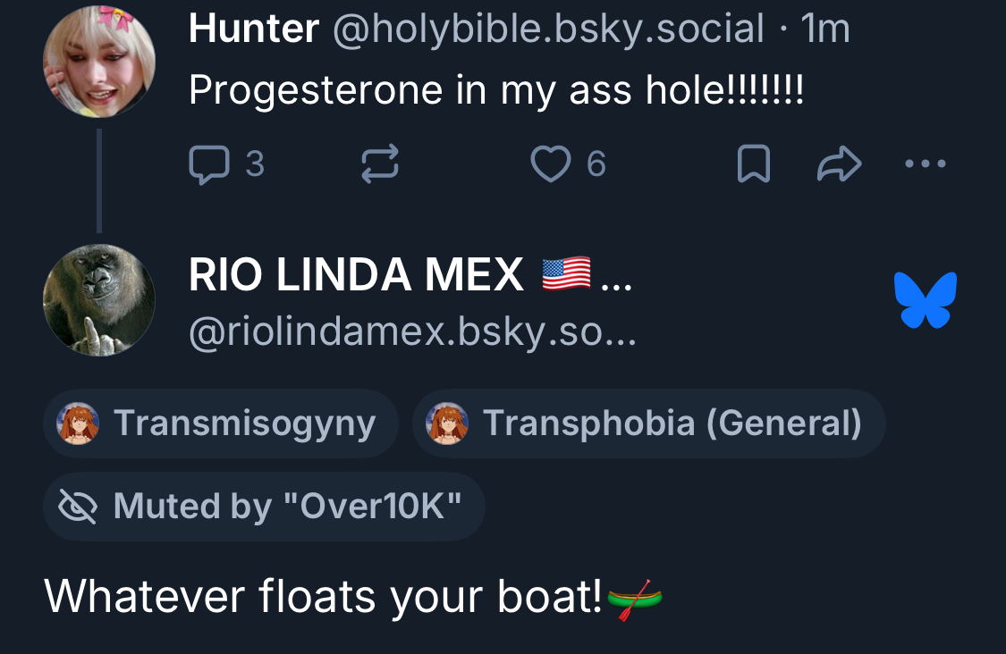Image resolution: width=1006 pixels, height=654 pixels.
Task: Click the blue Bluesky butterfly icon
Action: coord(925,300)
